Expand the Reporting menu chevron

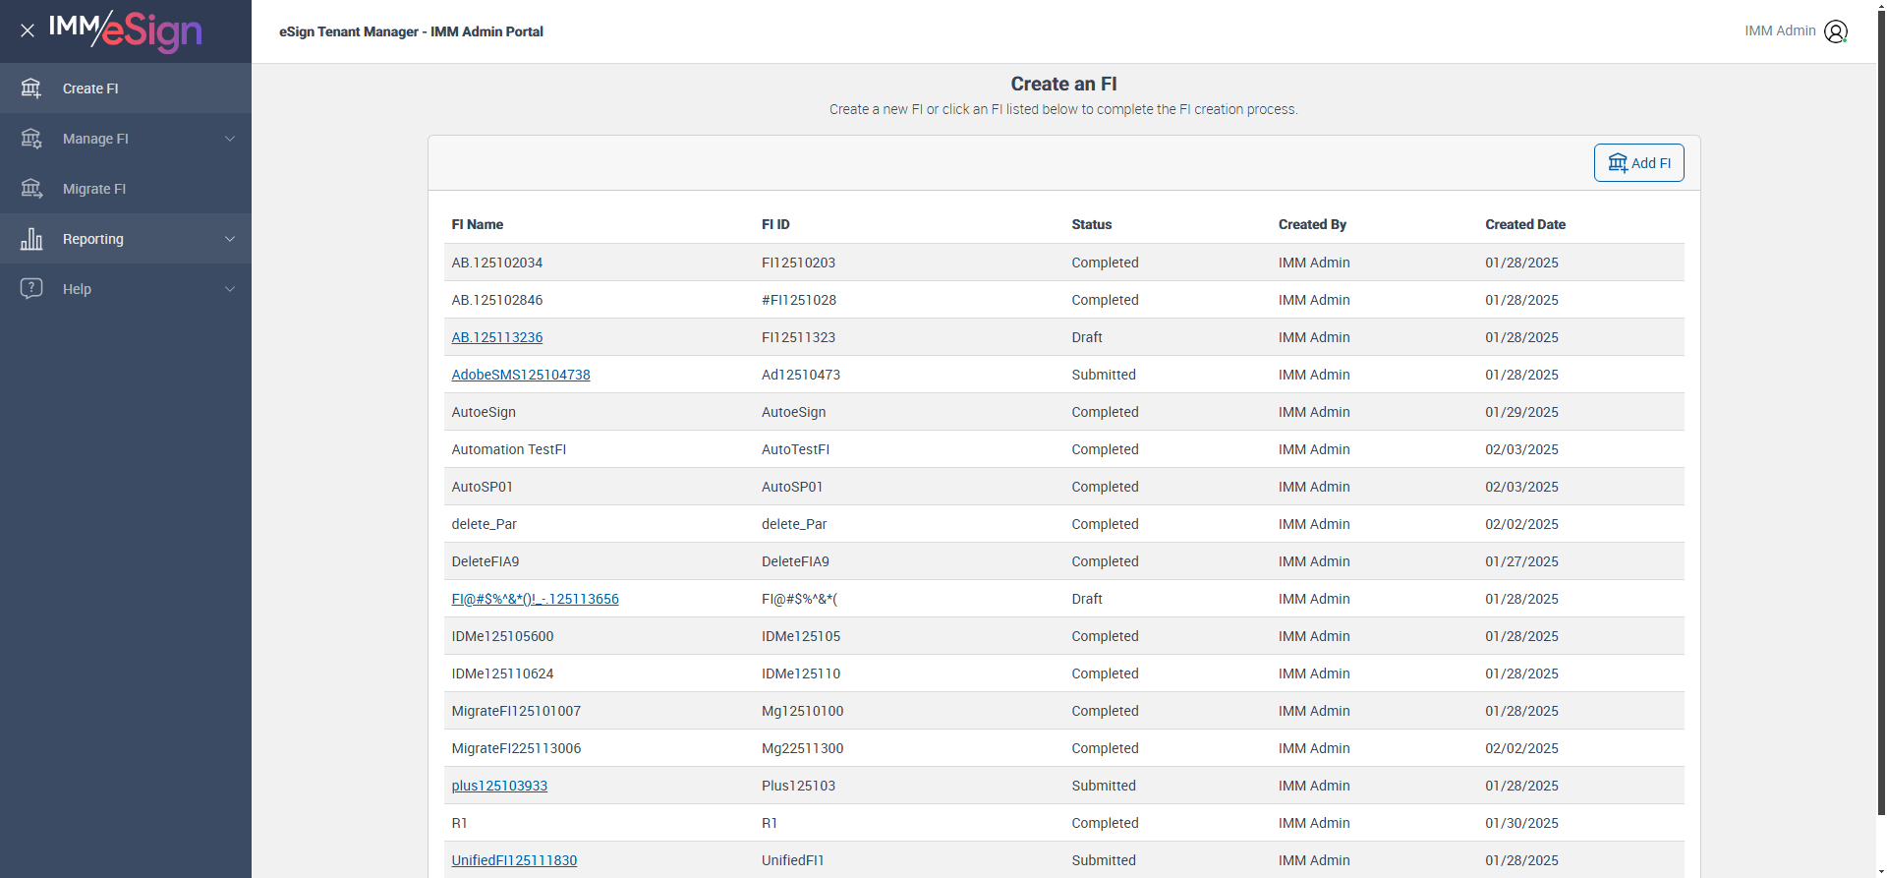pyautogui.click(x=230, y=239)
